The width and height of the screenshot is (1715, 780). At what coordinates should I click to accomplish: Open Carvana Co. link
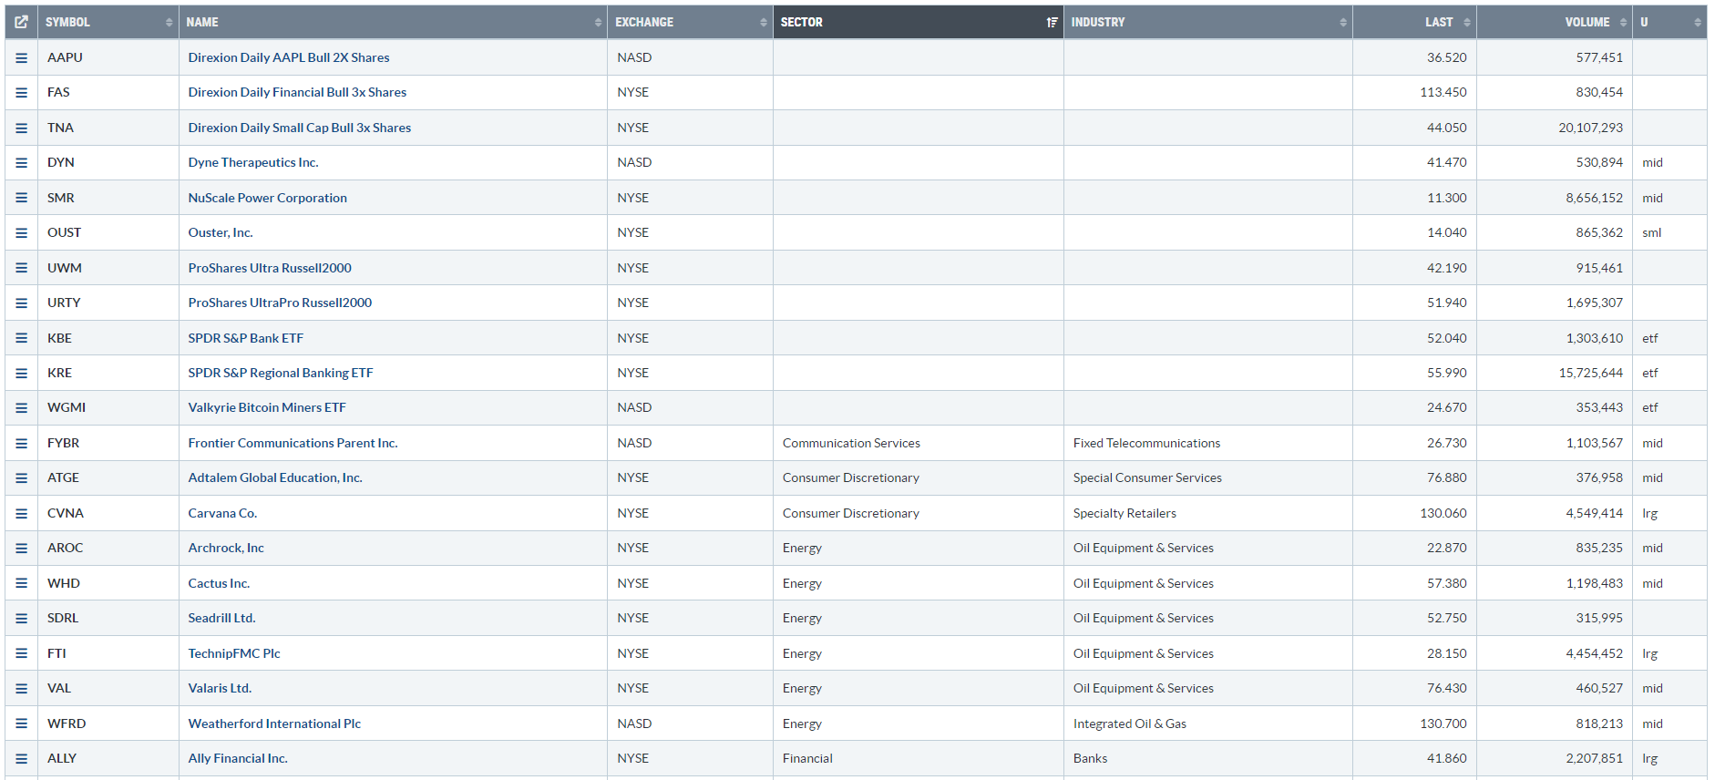[222, 513]
